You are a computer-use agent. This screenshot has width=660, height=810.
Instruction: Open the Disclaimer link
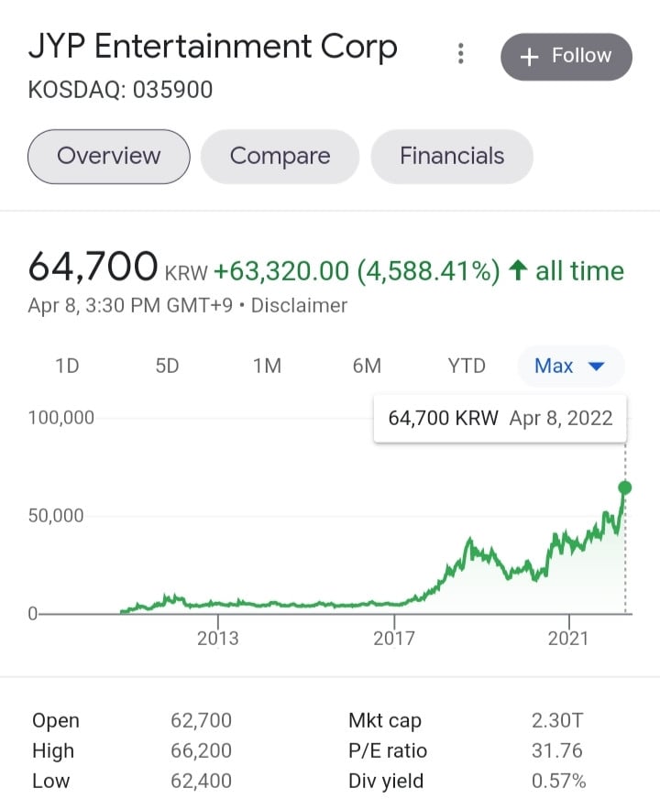(299, 305)
